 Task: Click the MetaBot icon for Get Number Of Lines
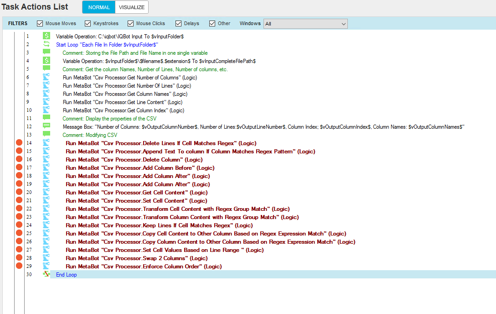coord(46,85)
